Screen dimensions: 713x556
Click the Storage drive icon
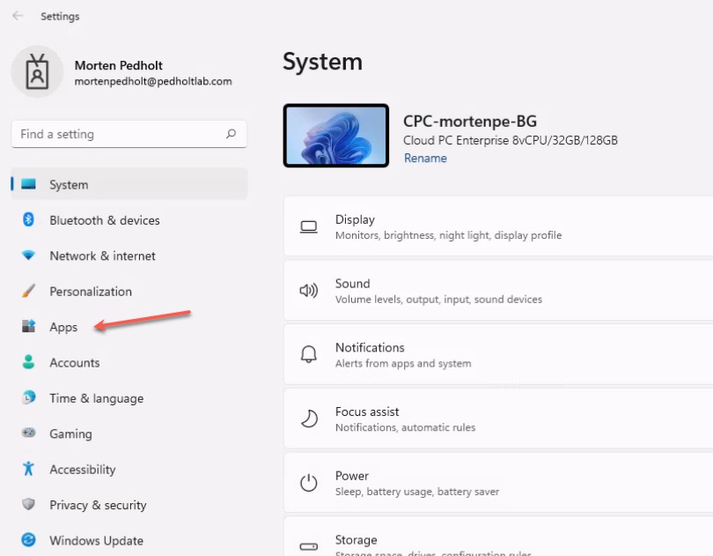[x=309, y=546]
